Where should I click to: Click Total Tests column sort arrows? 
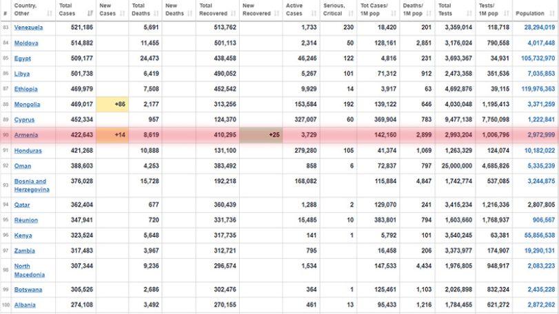point(469,14)
